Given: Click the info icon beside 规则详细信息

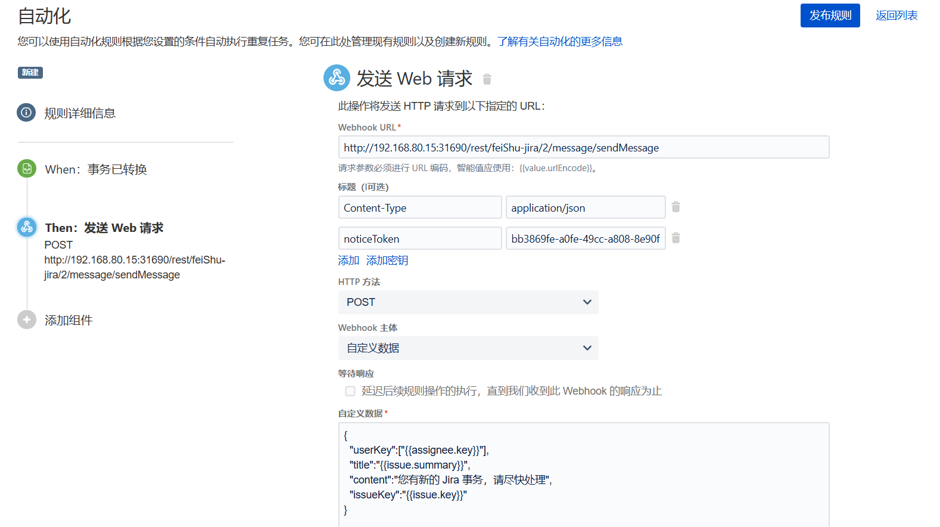Looking at the screenshot, I should tap(26, 113).
